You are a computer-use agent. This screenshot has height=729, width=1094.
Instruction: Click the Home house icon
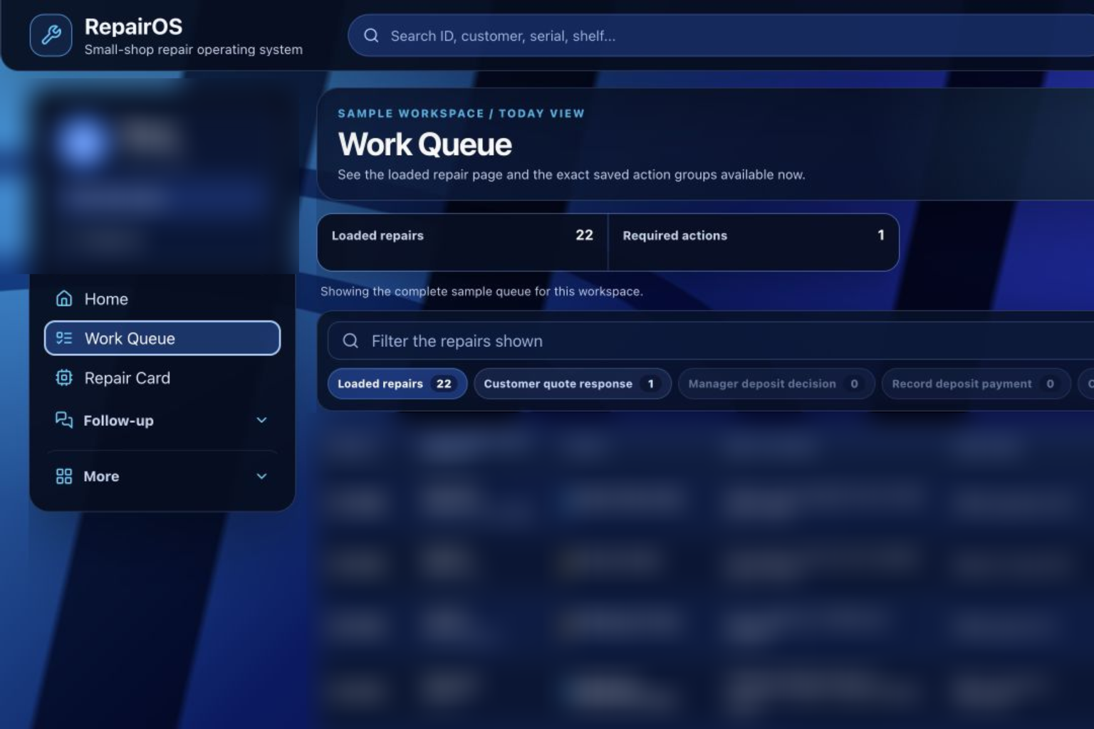pyautogui.click(x=64, y=298)
